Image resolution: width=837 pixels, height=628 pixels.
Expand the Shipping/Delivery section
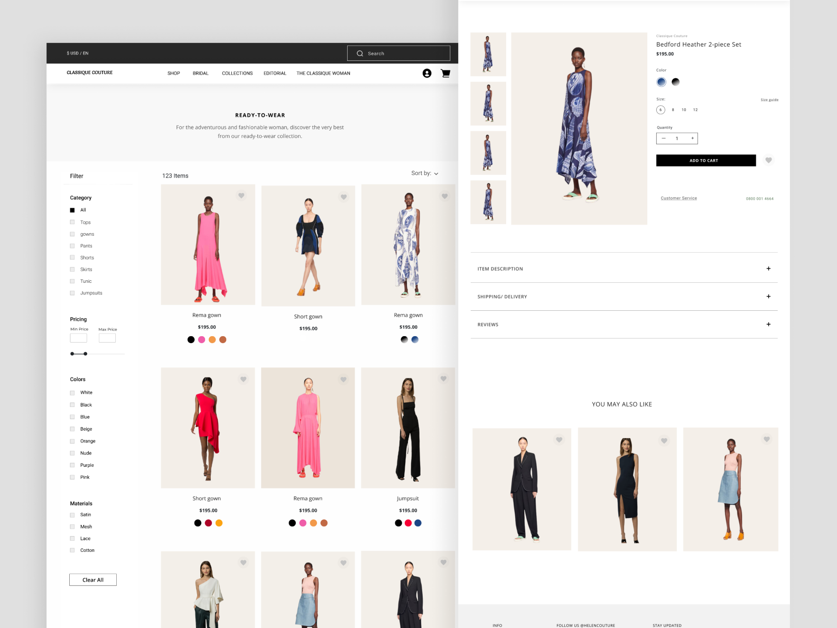624,297
